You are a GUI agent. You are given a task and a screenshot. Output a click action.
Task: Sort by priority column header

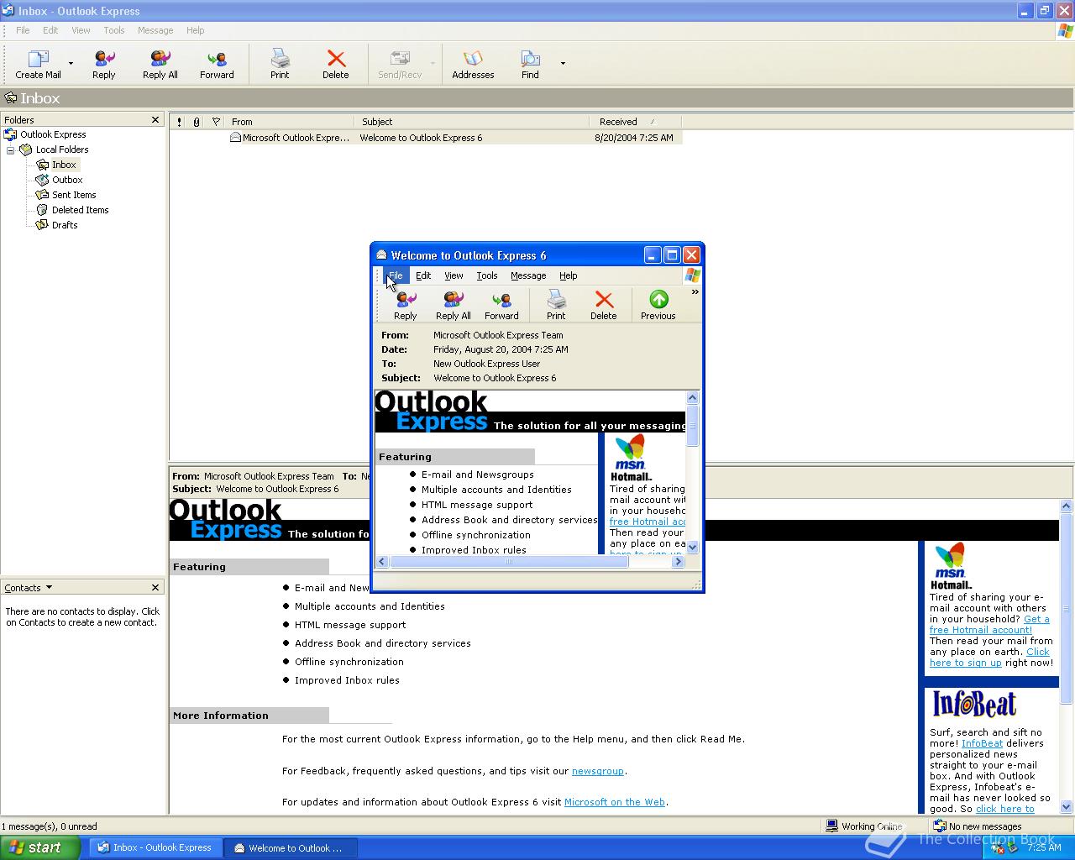[179, 122]
